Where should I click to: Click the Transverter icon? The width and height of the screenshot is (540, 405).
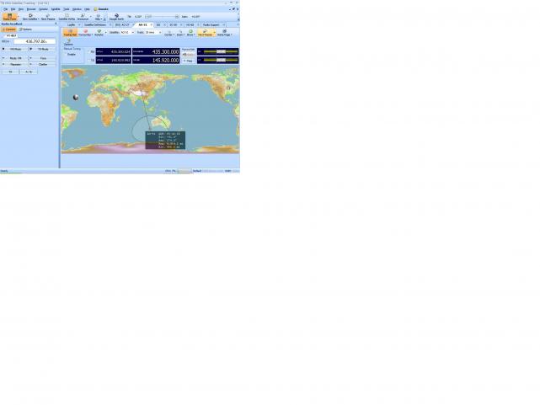(84, 32)
